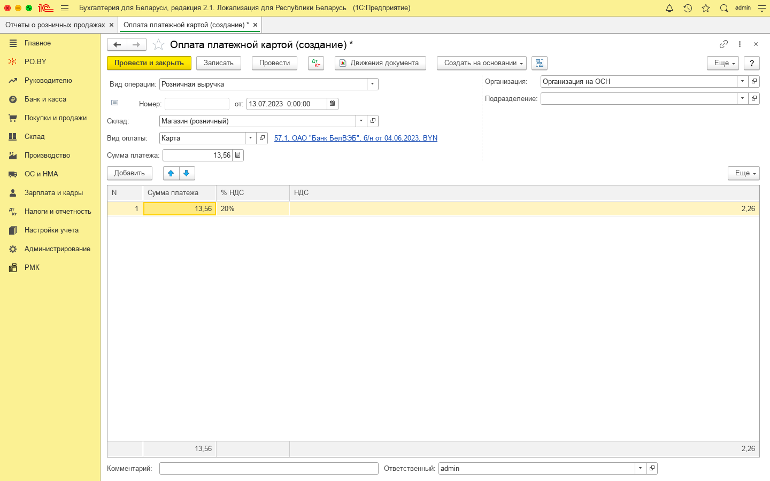
Task: Expand Вид операции dropdown
Action: click(x=373, y=84)
